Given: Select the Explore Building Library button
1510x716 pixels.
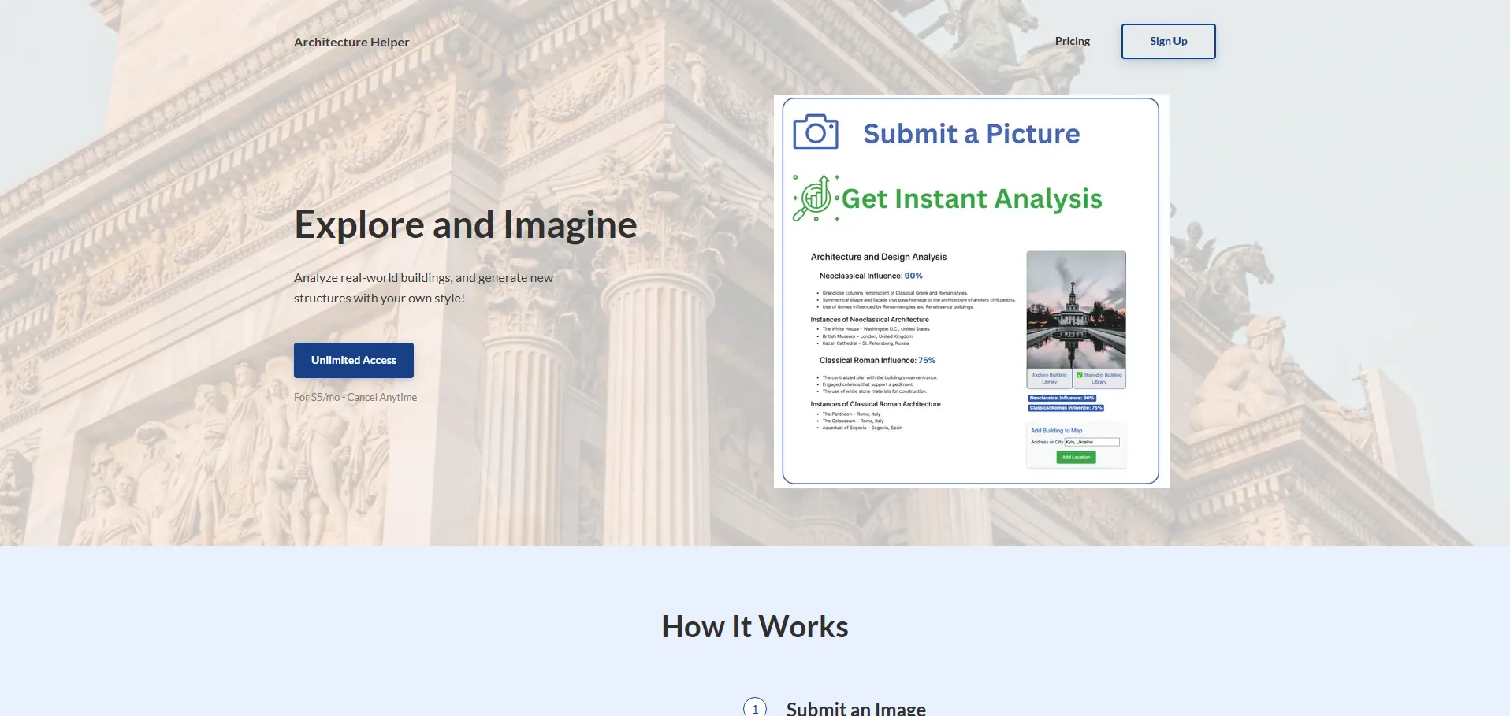Looking at the screenshot, I should click(x=1049, y=378).
